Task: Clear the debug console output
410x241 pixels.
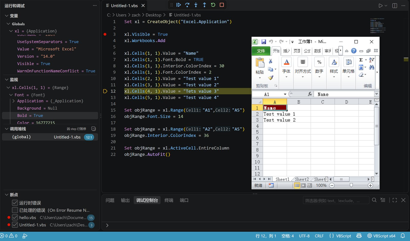Action: click(x=383, y=200)
